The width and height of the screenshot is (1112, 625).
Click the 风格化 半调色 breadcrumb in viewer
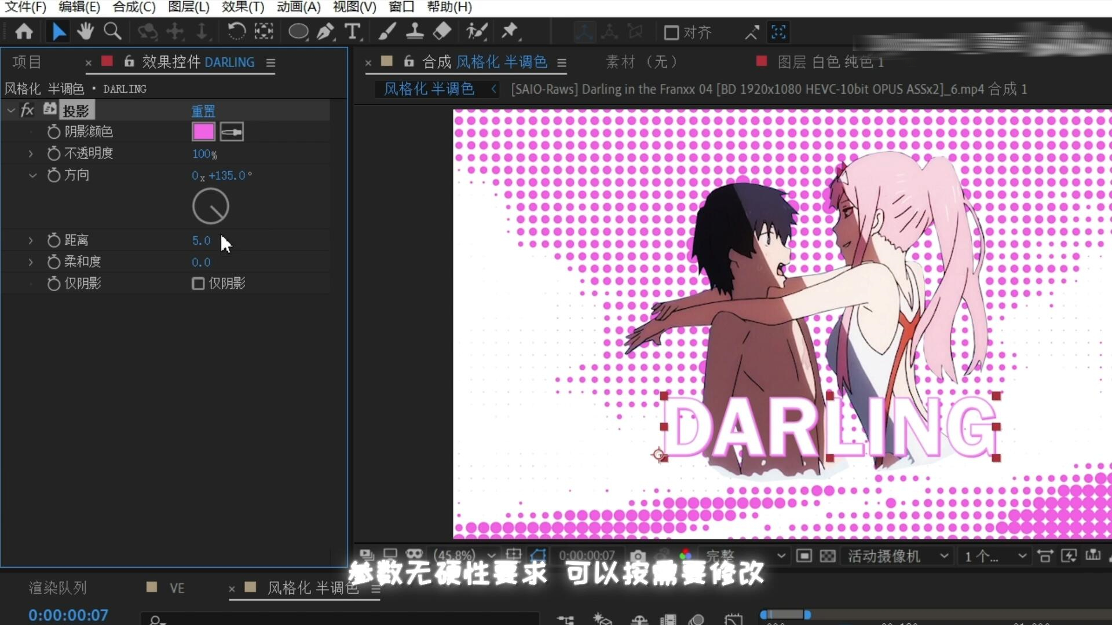(x=429, y=89)
